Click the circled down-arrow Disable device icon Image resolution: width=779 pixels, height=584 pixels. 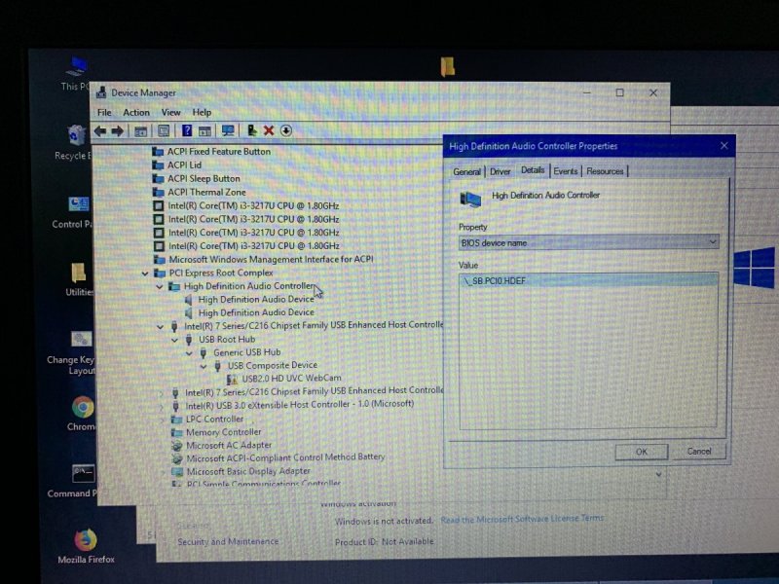click(x=286, y=130)
